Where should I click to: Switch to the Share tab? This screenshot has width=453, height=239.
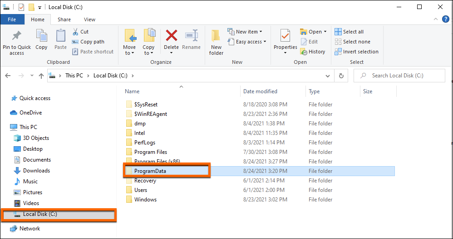point(64,19)
